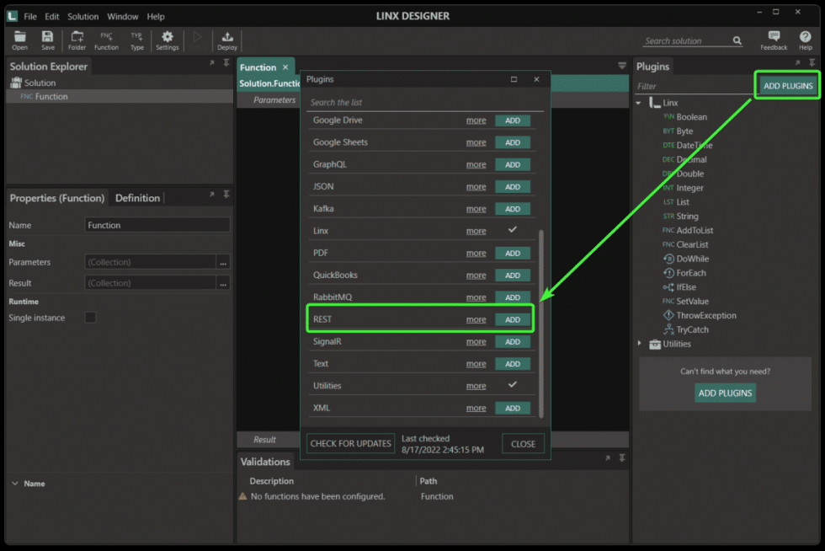Pin the Solution Explorer panel

[226, 62]
